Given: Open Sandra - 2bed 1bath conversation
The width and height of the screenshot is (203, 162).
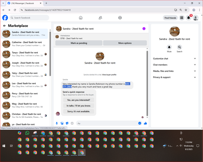Looking at the screenshot, I should (x=25, y=34).
